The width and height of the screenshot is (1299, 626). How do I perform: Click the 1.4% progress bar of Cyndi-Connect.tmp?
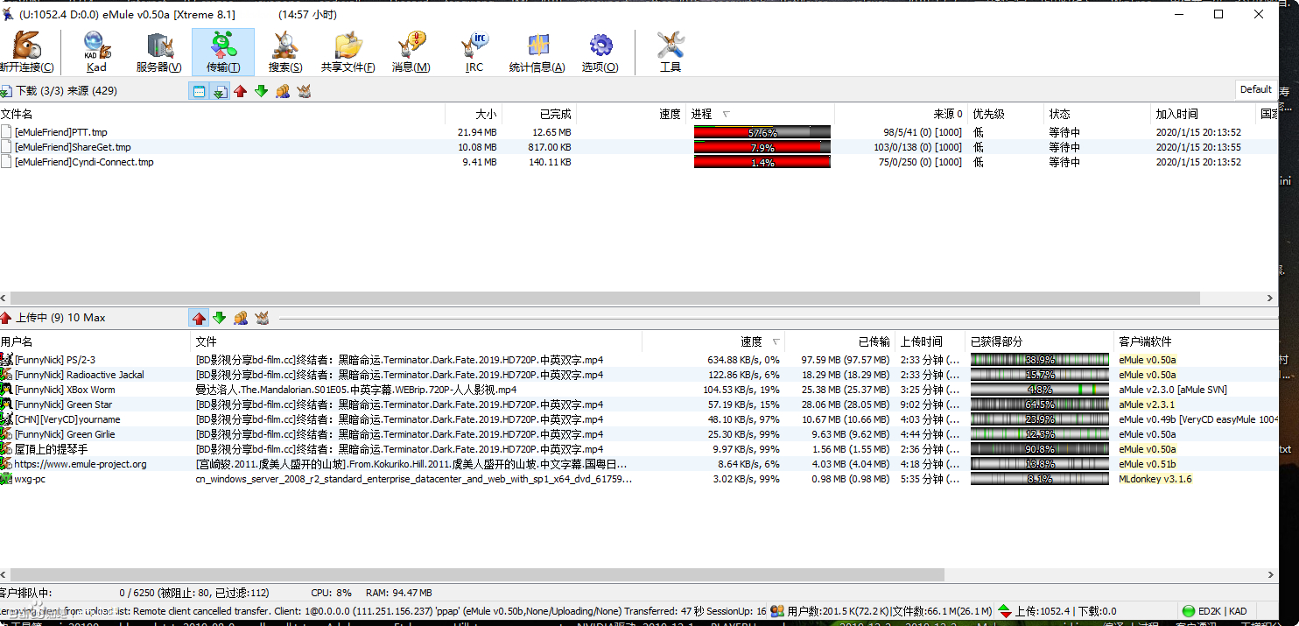[762, 162]
